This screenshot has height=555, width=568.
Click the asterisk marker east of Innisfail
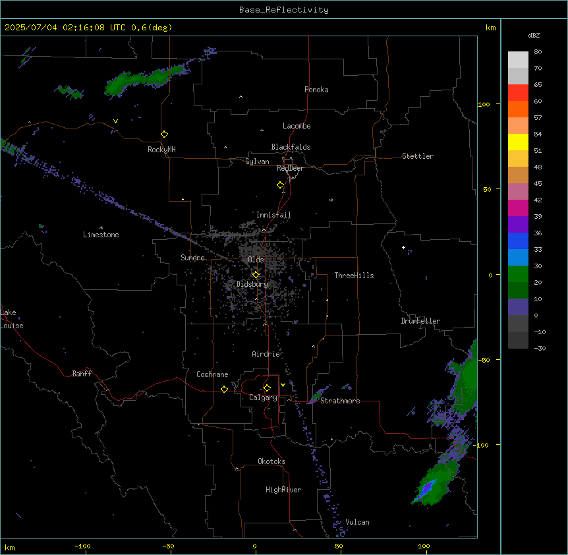click(x=331, y=200)
